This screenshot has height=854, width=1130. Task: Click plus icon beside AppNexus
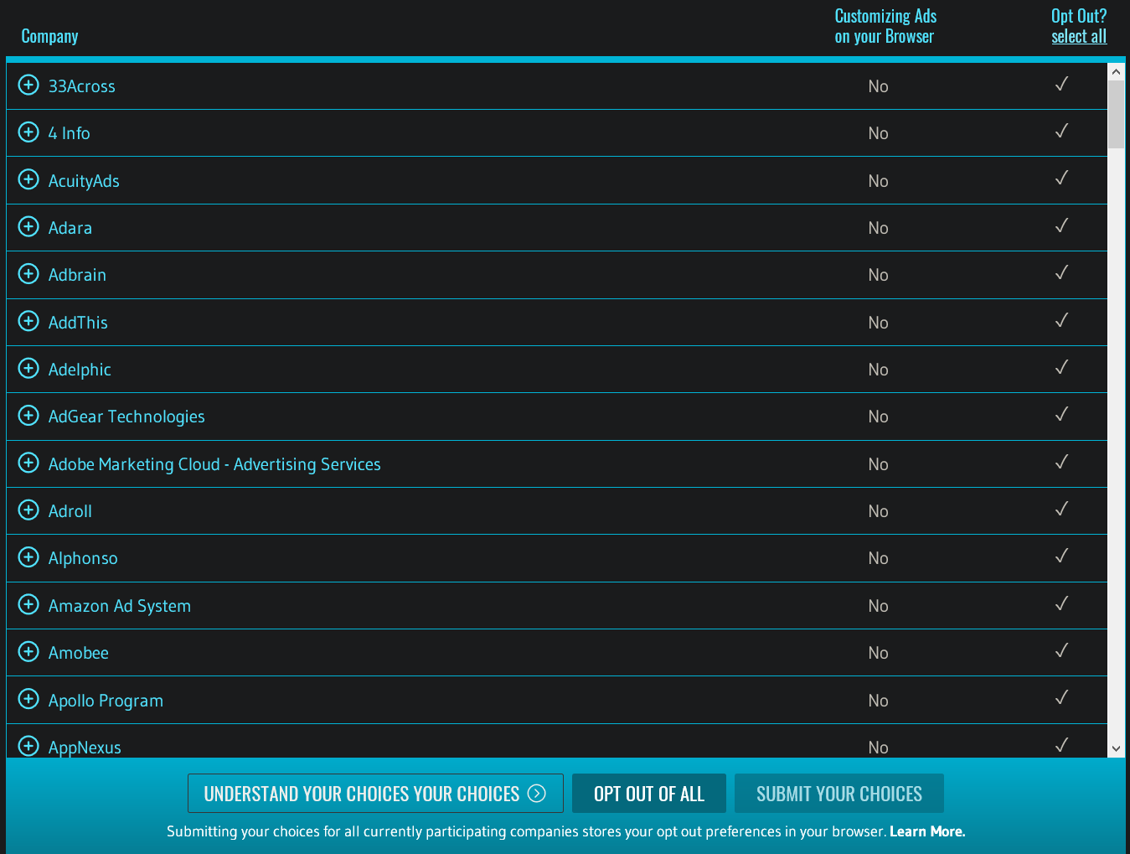click(28, 746)
